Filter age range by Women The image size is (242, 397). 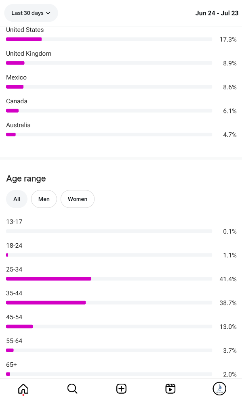[78, 199]
